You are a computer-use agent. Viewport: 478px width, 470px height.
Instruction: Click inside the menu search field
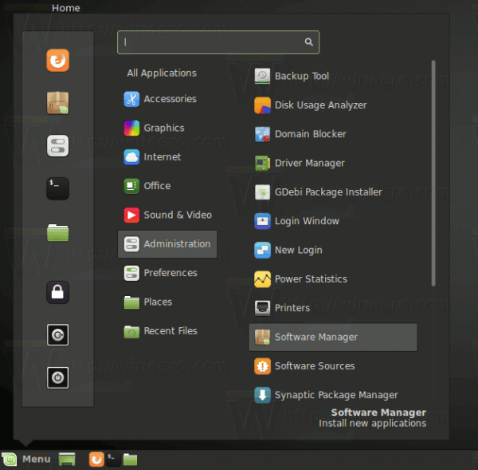pyautogui.click(x=218, y=42)
